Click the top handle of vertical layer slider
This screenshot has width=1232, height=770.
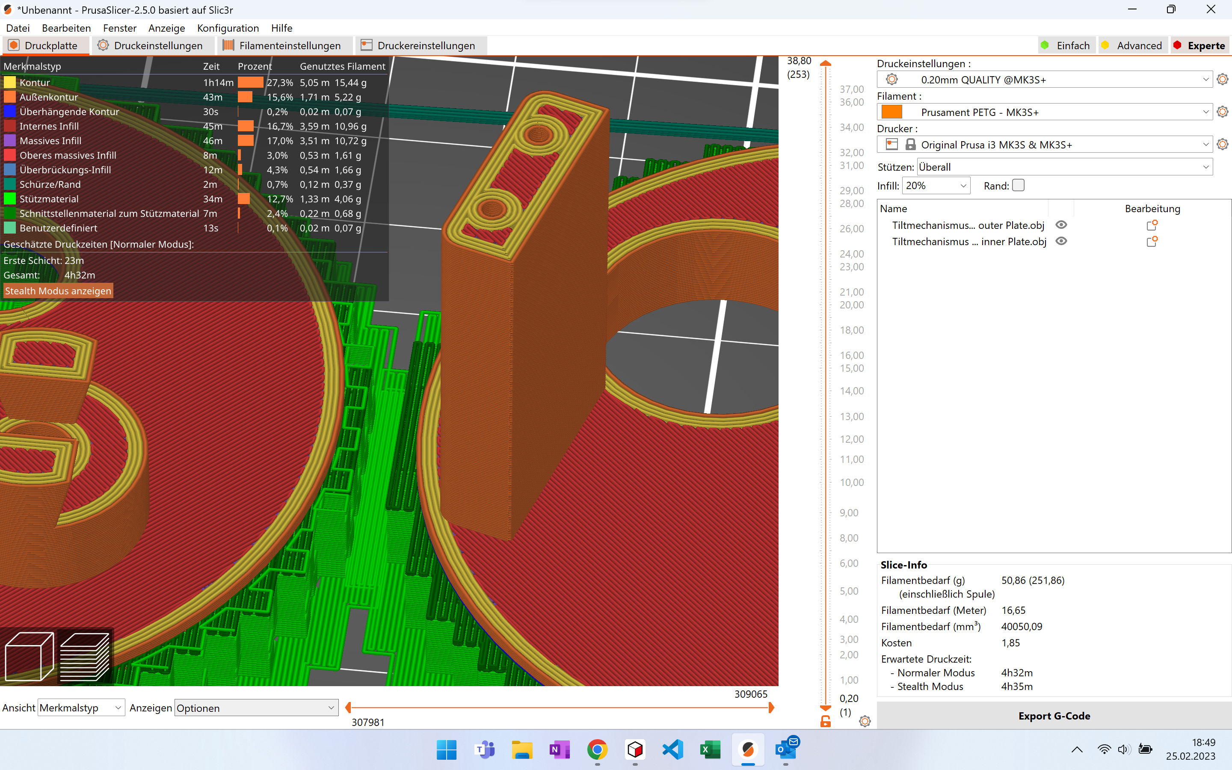pos(826,64)
